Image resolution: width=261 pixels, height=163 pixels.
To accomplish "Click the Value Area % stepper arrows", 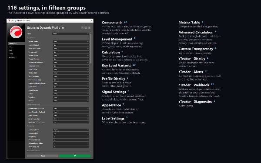I will (x=88, y=147).
